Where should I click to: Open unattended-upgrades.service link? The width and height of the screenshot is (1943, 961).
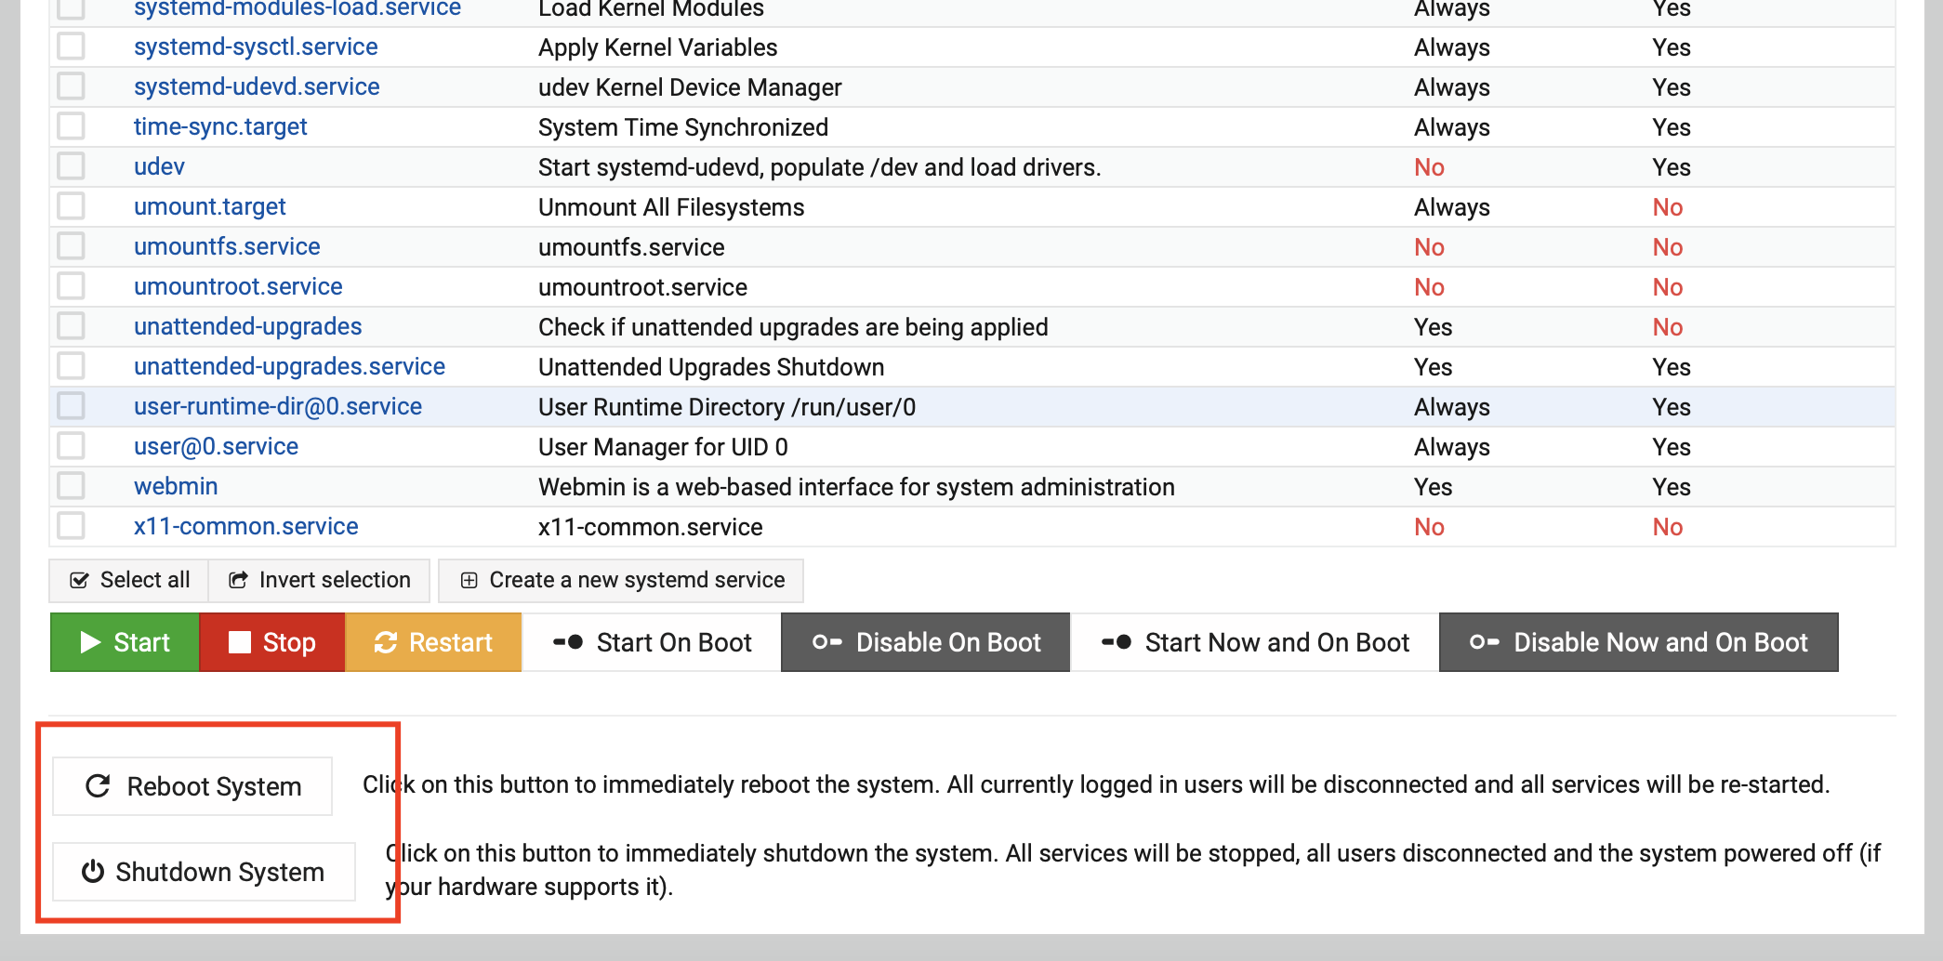[289, 367]
